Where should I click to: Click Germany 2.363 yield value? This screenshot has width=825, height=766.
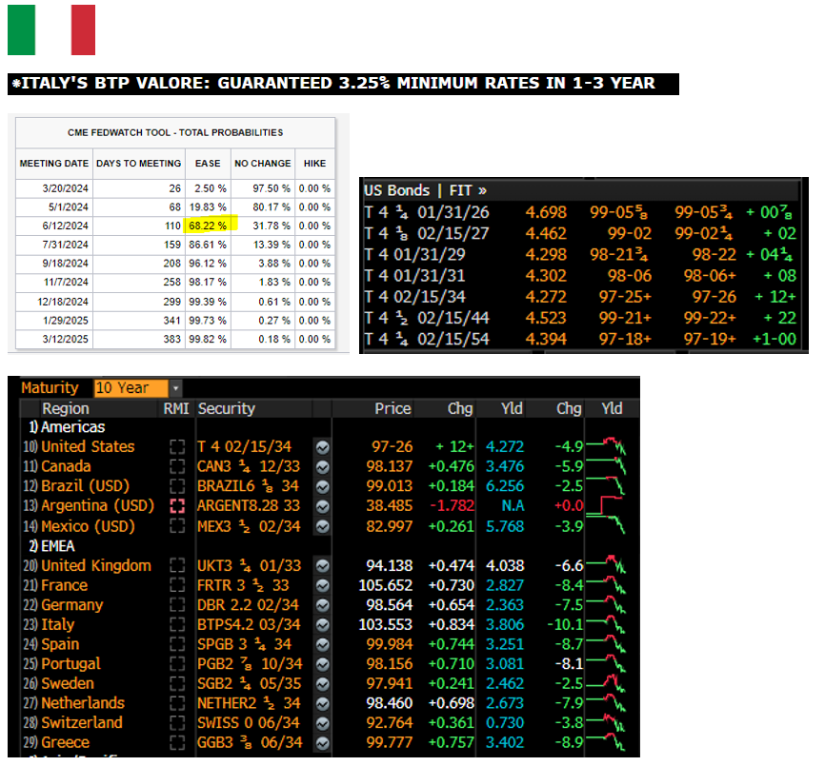click(x=505, y=605)
